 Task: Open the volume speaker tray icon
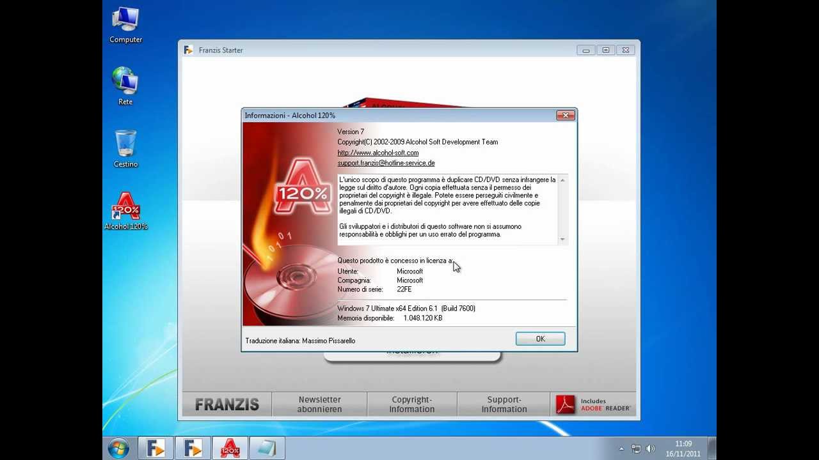(651, 449)
